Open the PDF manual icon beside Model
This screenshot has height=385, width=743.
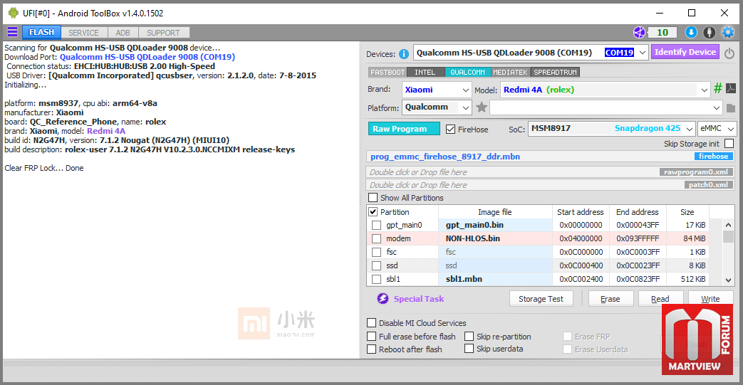click(x=731, y=88)
